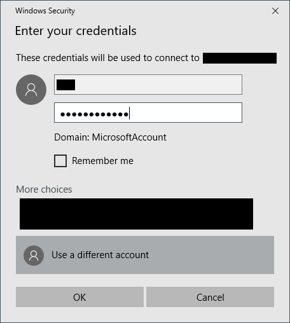This screenshot has width=290, height=323.
Task: Click the Domain: MicrosoftAccount text
Action: click(110, 137)
